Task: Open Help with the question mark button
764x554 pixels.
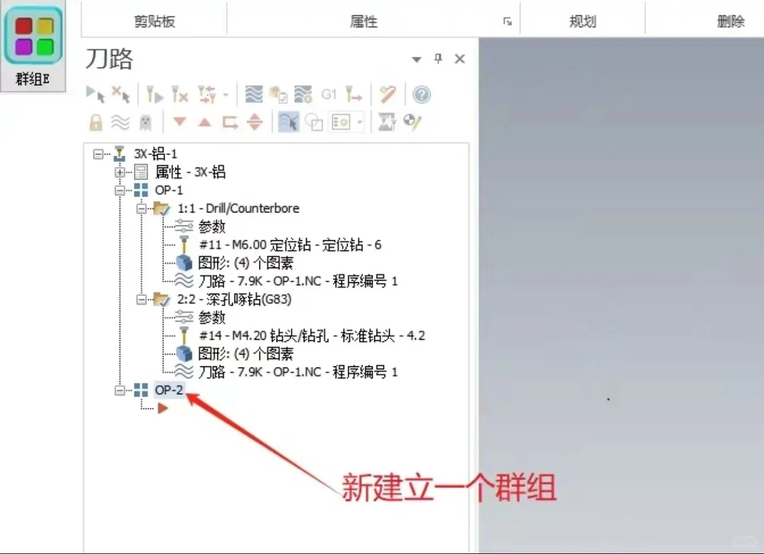Action: coord(420,95)
